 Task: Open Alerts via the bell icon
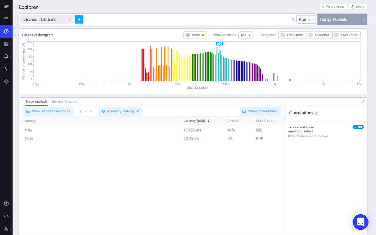coord(6,56)
